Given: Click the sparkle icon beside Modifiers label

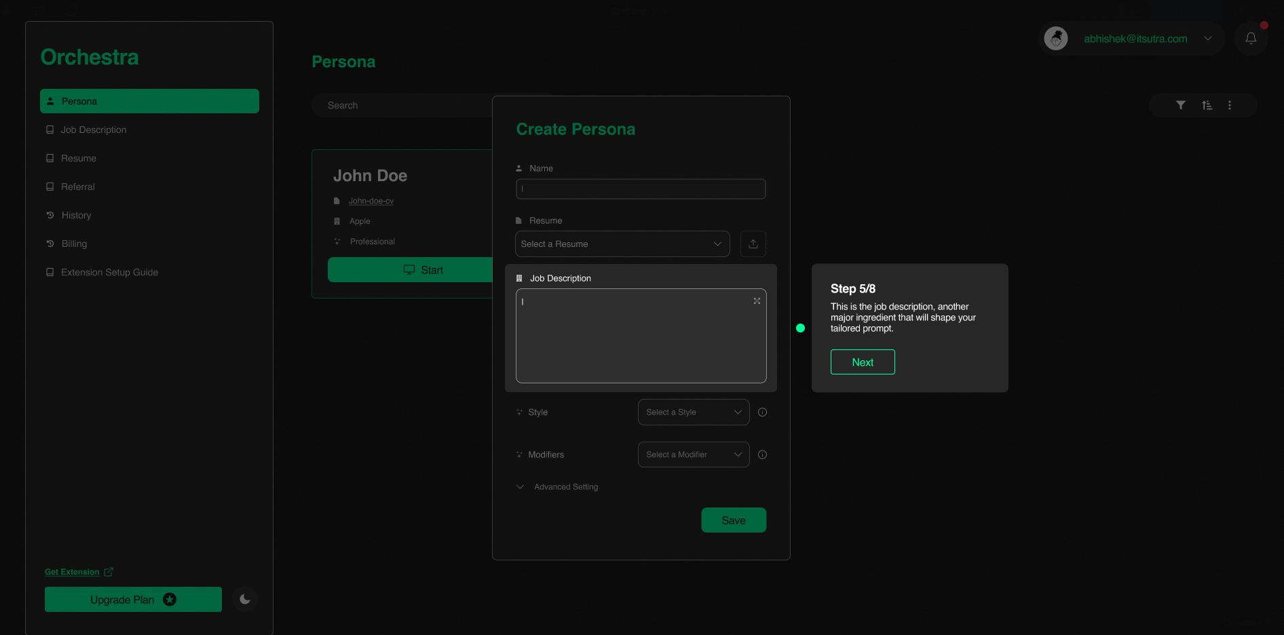Looking at the screenshot, I should point(519,455).
